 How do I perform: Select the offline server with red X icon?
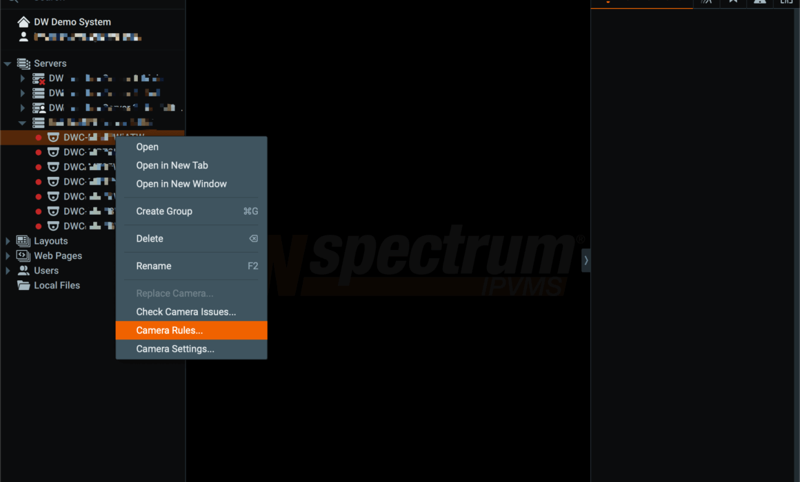tap(39, 78)
